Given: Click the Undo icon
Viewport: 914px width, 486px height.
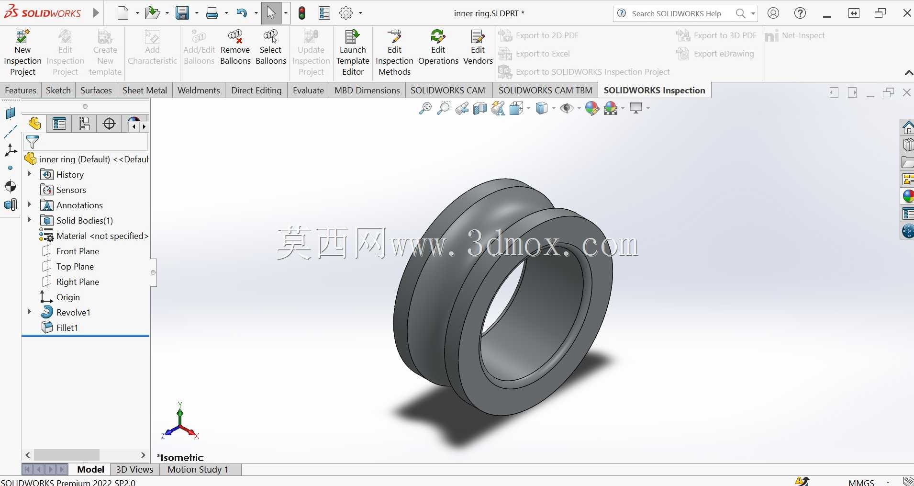Looking at the screenshot, I should point(242,13).
